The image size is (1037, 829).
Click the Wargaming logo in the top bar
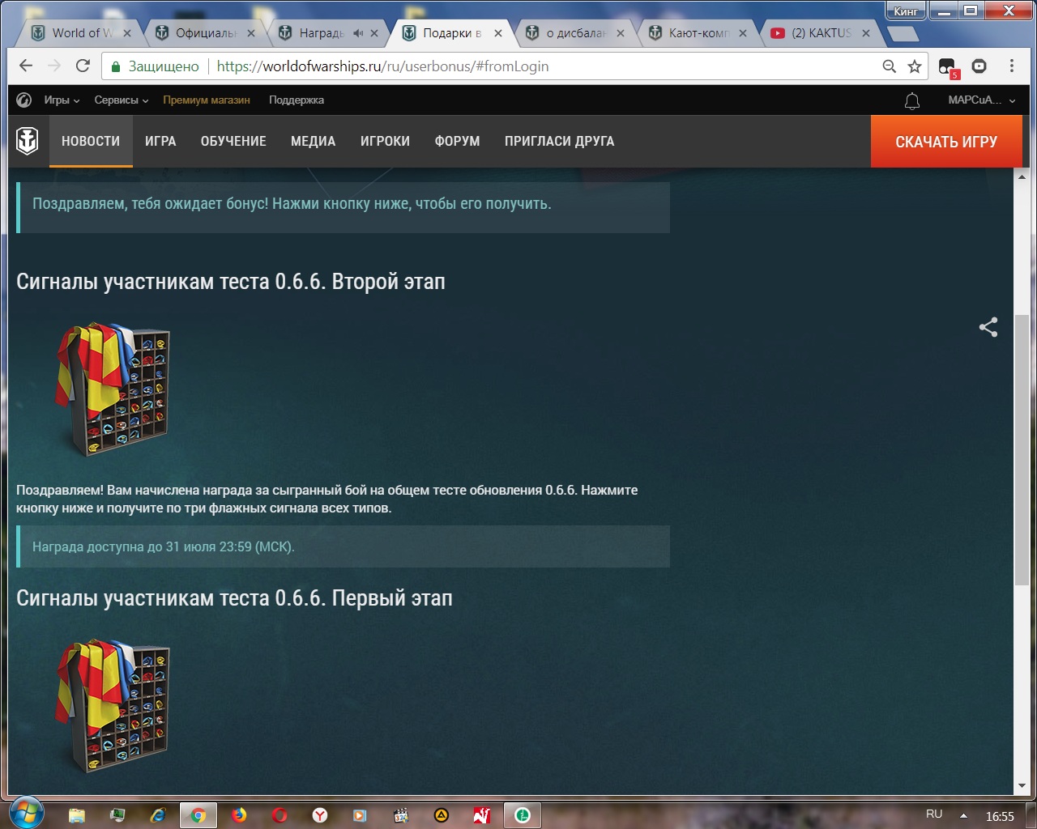click(24, 100)
